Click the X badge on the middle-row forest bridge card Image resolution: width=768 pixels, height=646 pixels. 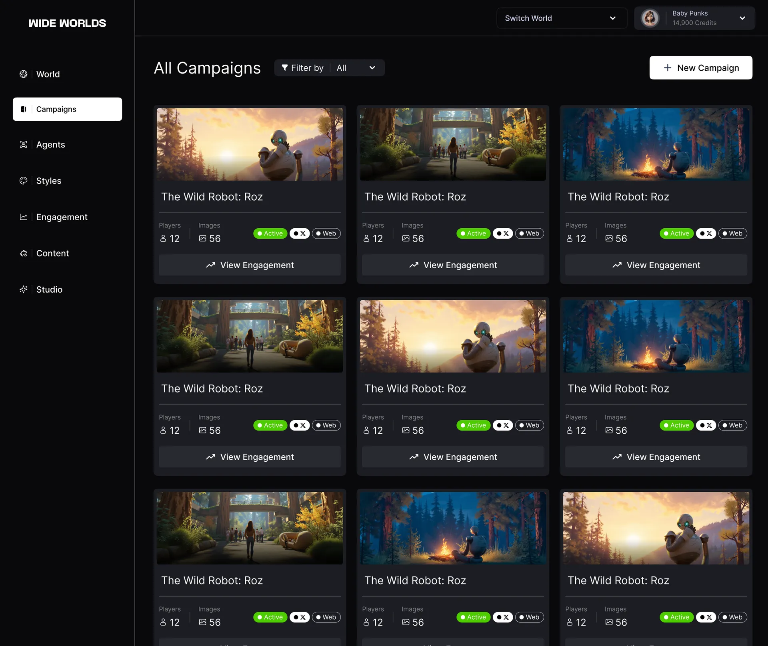tap(300, 425)
